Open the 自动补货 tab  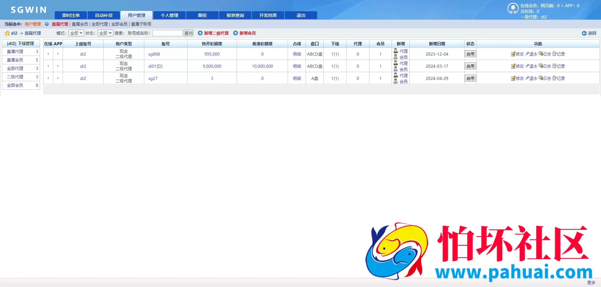click(x=104, y=15)
